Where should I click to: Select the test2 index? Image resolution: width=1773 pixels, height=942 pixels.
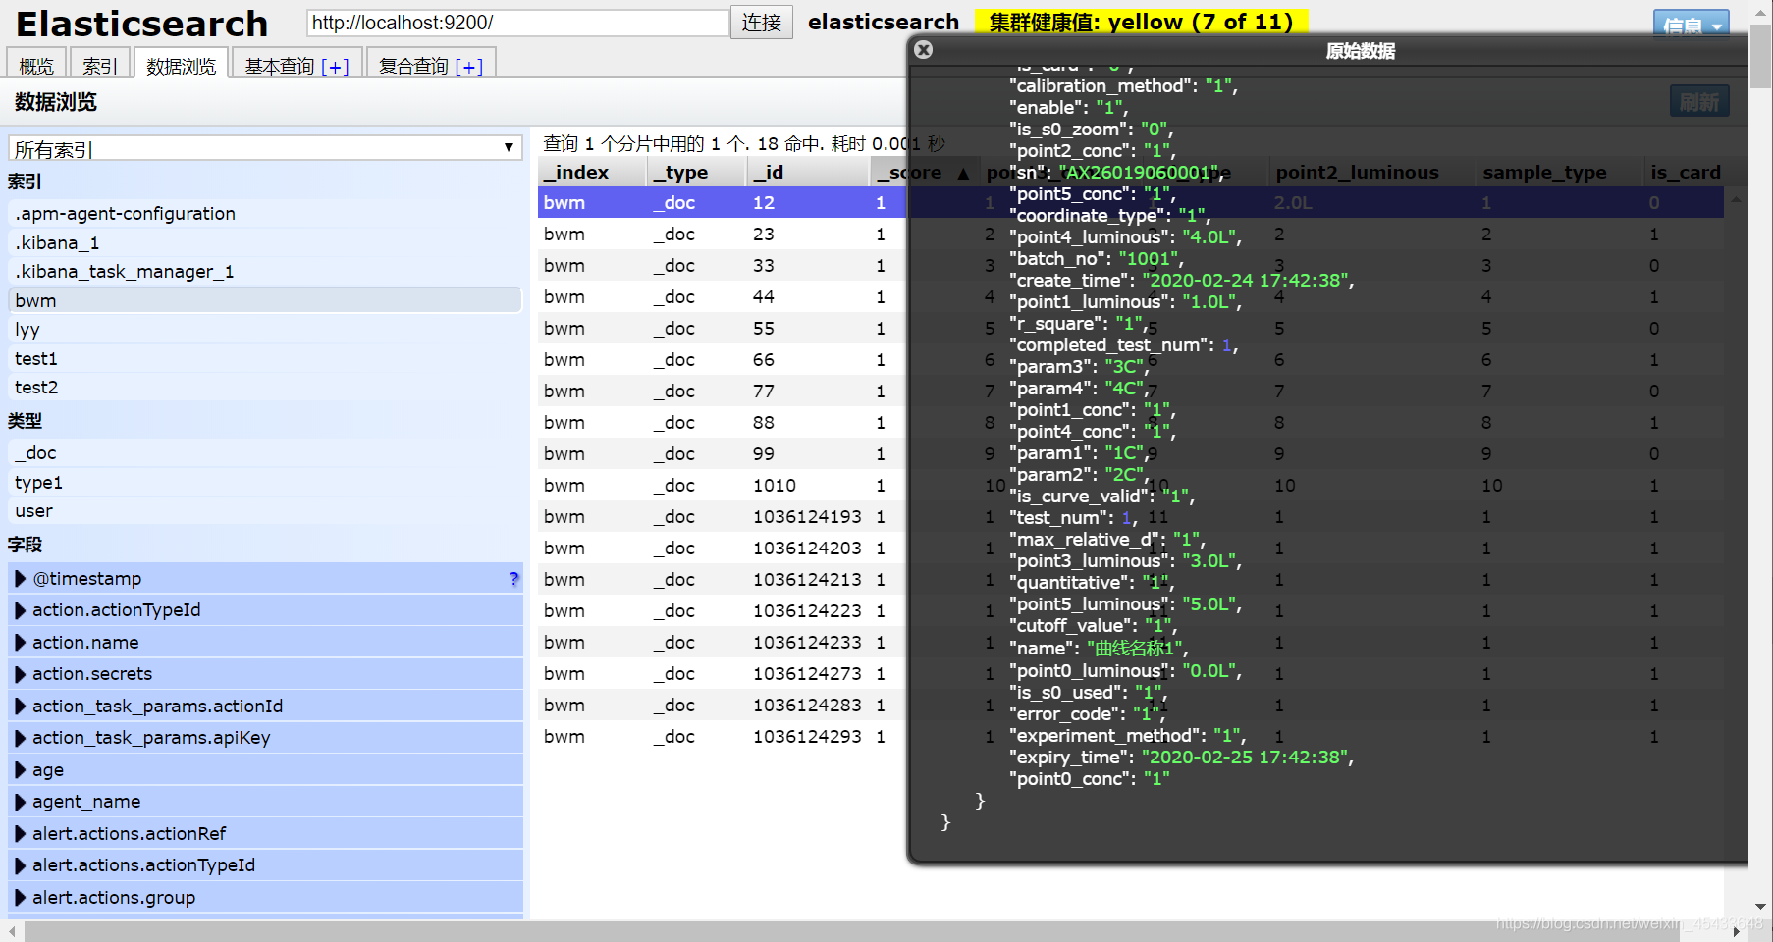265,388
